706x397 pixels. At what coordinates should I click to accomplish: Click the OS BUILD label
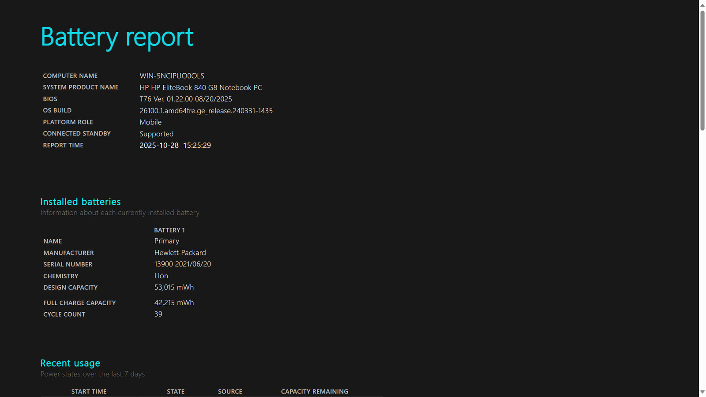(x=57, y=110)
